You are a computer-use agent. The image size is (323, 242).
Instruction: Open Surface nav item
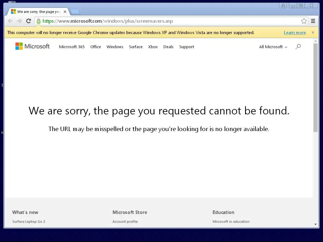(x=136, y=47)
